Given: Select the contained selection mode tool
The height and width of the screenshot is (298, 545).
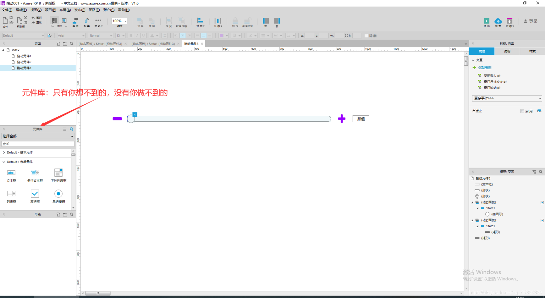Looking at the screenshot, I should click(x=64, y=21).
